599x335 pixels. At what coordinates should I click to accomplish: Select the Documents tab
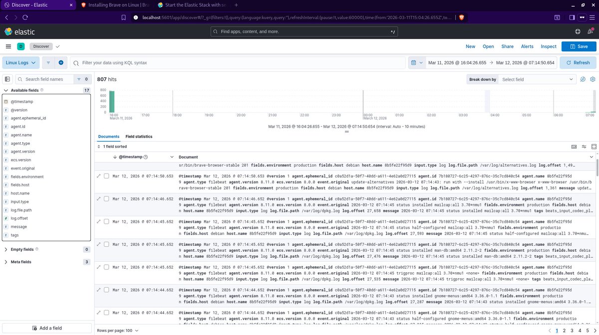click(x=109, y=137)
